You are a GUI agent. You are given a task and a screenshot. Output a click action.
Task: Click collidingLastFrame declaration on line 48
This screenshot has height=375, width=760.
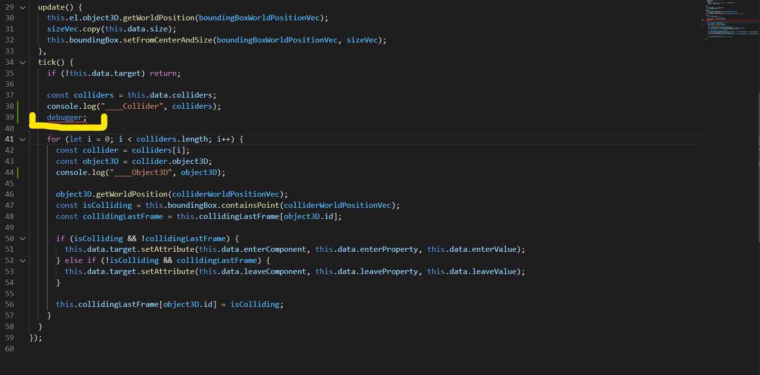coord(123,216)
